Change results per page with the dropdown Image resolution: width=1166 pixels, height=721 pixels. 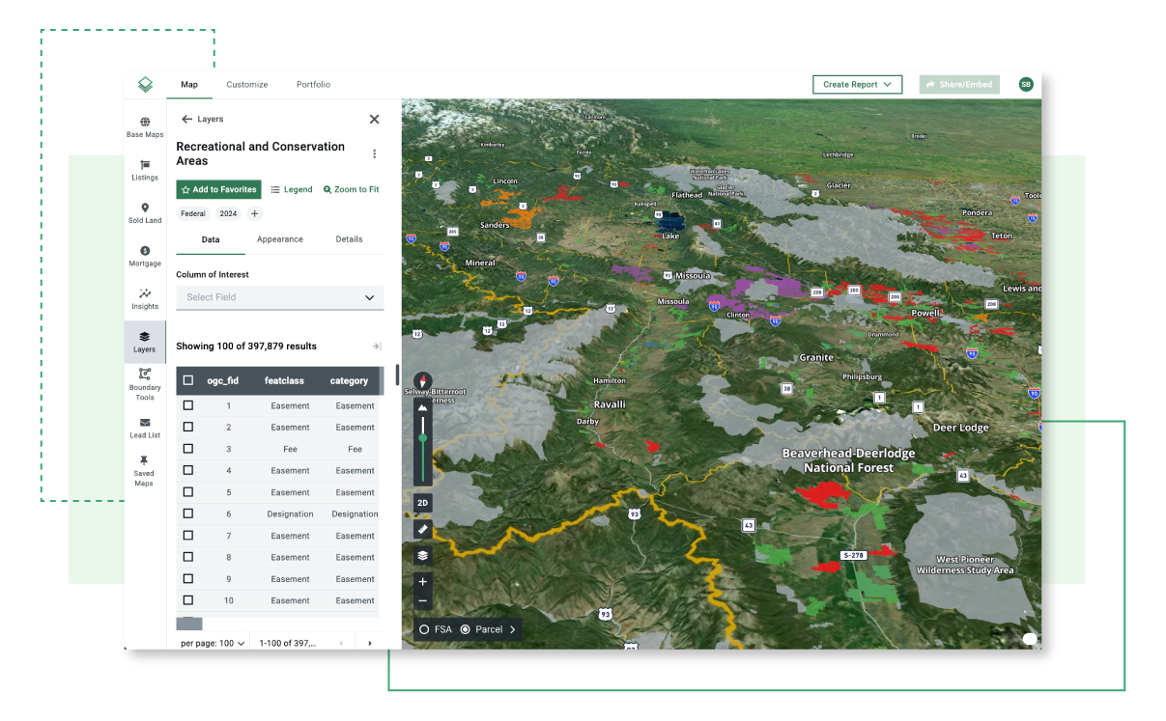pos(212,642)
